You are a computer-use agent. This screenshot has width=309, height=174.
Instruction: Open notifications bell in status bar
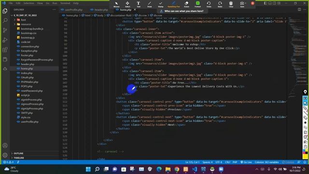pyautogui.click(x=305, y=162)
